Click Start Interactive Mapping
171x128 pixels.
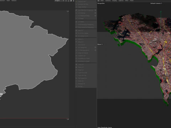[x=86, y=25]
